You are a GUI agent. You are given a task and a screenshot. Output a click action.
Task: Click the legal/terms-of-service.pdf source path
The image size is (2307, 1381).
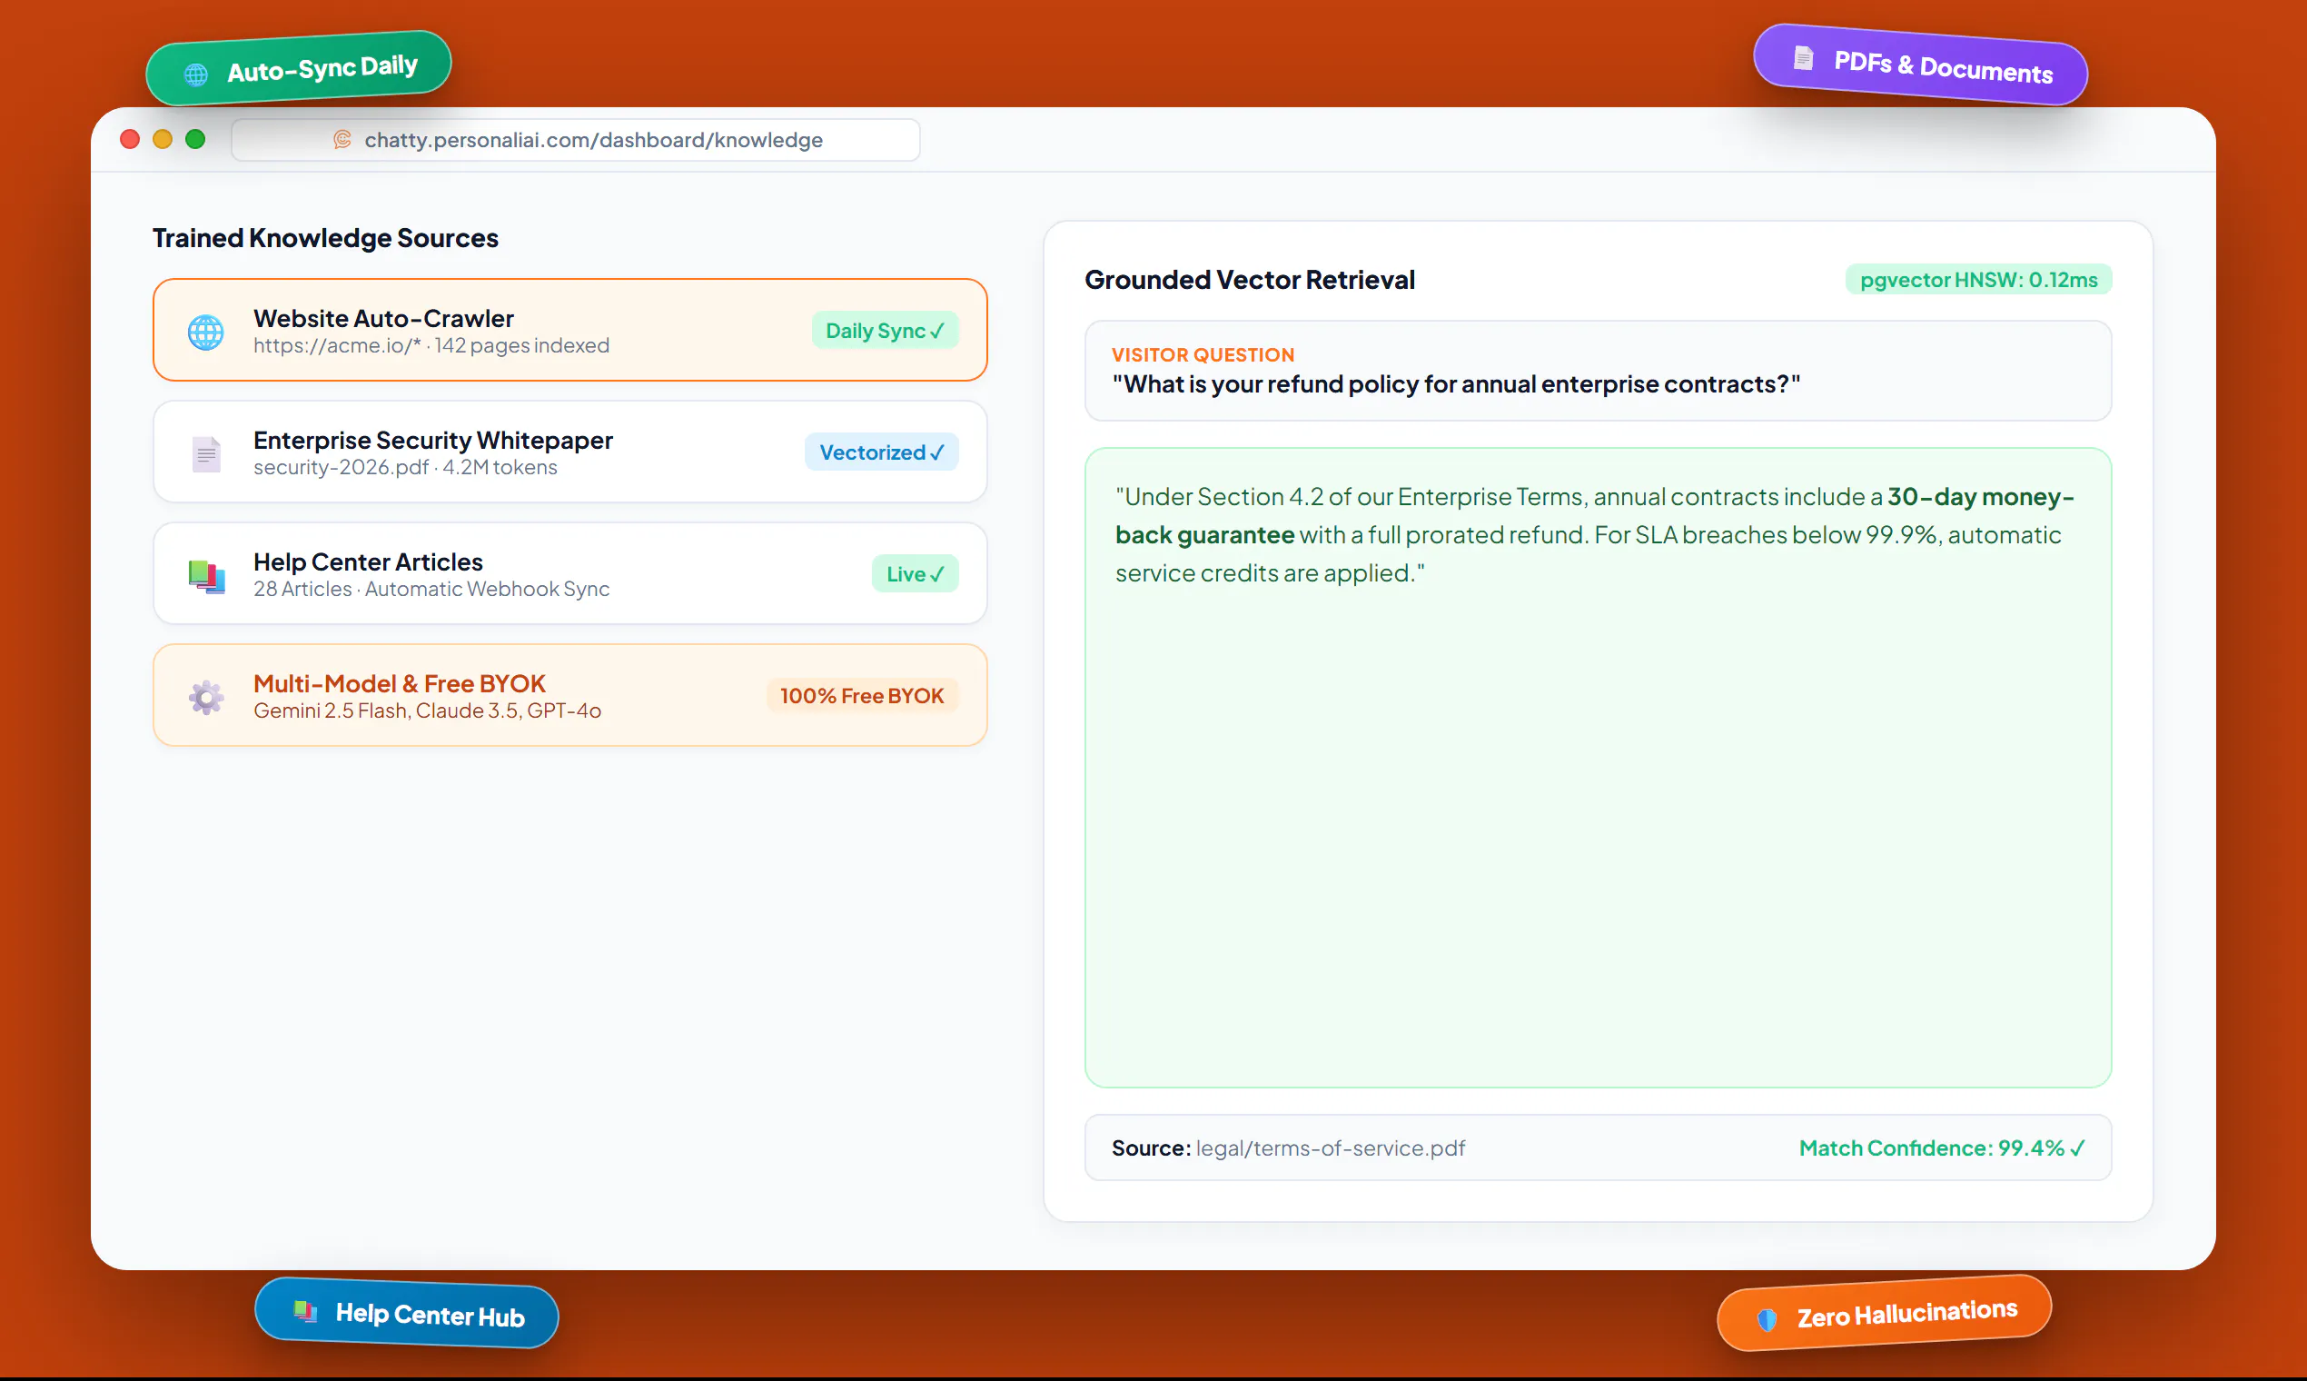point(1331,1148)
